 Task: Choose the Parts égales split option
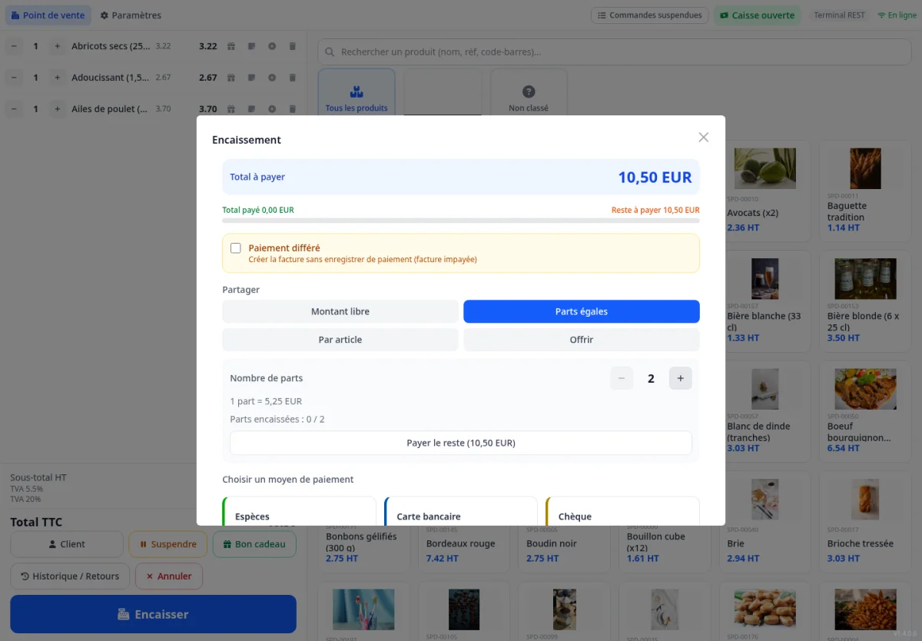(x=582, y=311)
